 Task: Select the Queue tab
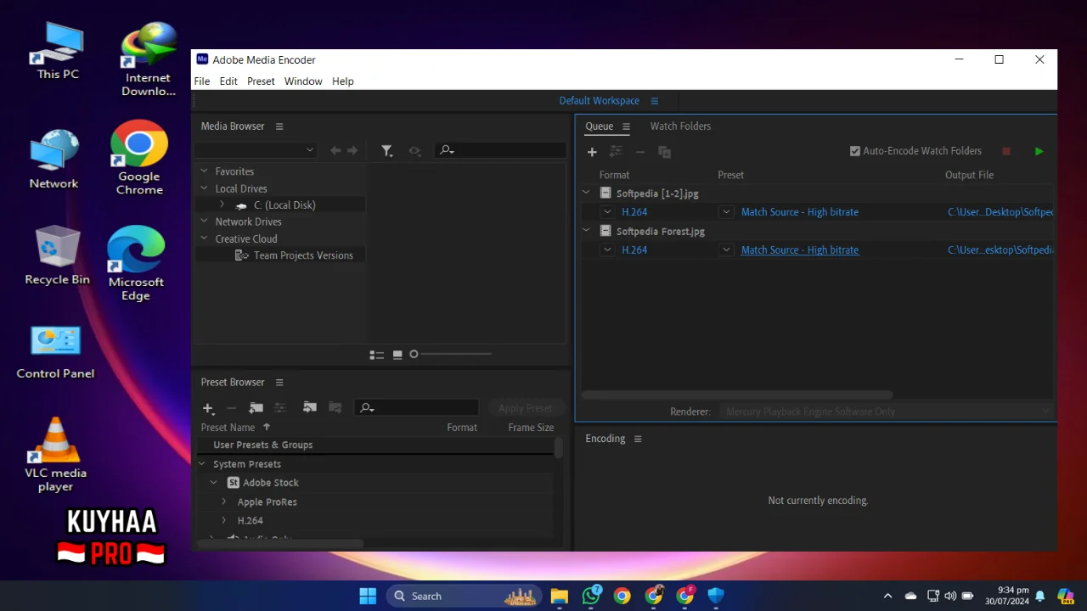click(x=599, y=126)
